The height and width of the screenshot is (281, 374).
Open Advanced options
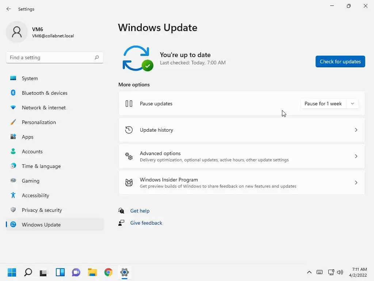pos(242,156)
